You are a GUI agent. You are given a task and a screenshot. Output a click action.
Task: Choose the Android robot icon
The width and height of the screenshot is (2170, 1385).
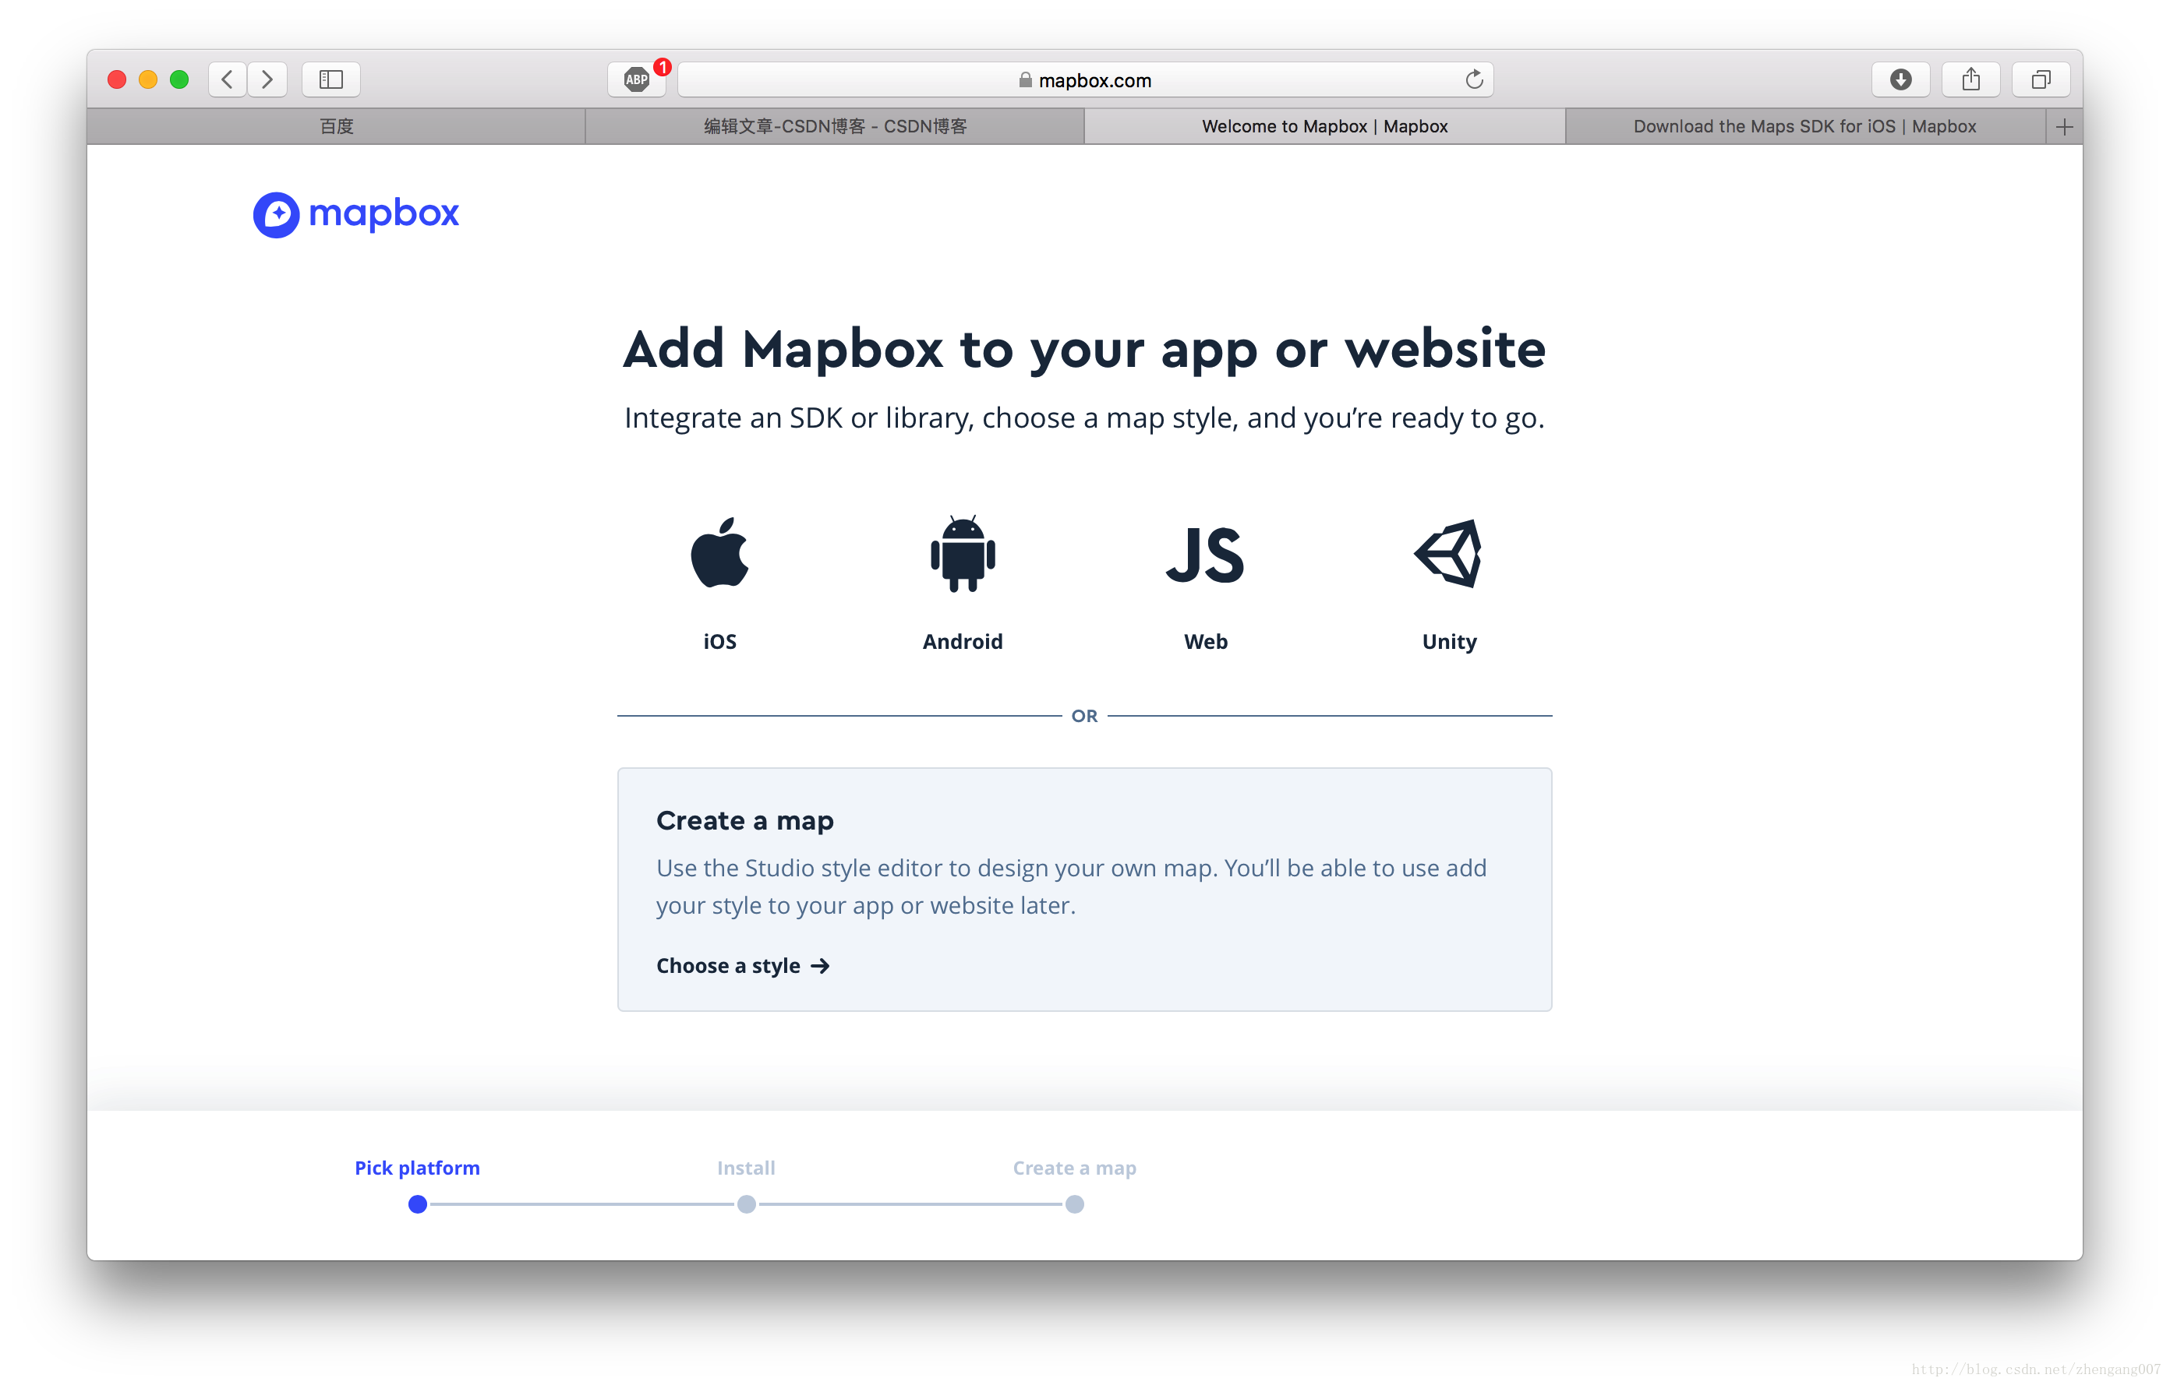963,554
